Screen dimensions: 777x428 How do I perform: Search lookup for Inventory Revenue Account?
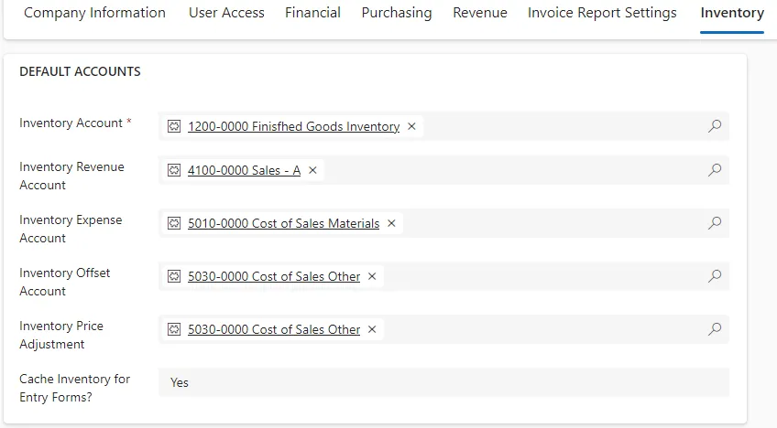tap(715, 170)
